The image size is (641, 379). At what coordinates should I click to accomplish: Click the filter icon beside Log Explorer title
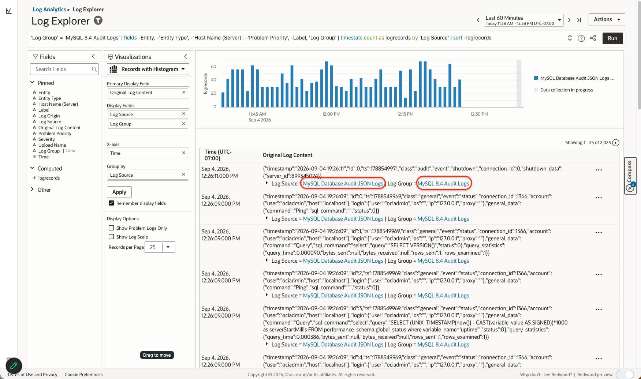[x=98, y=20]
